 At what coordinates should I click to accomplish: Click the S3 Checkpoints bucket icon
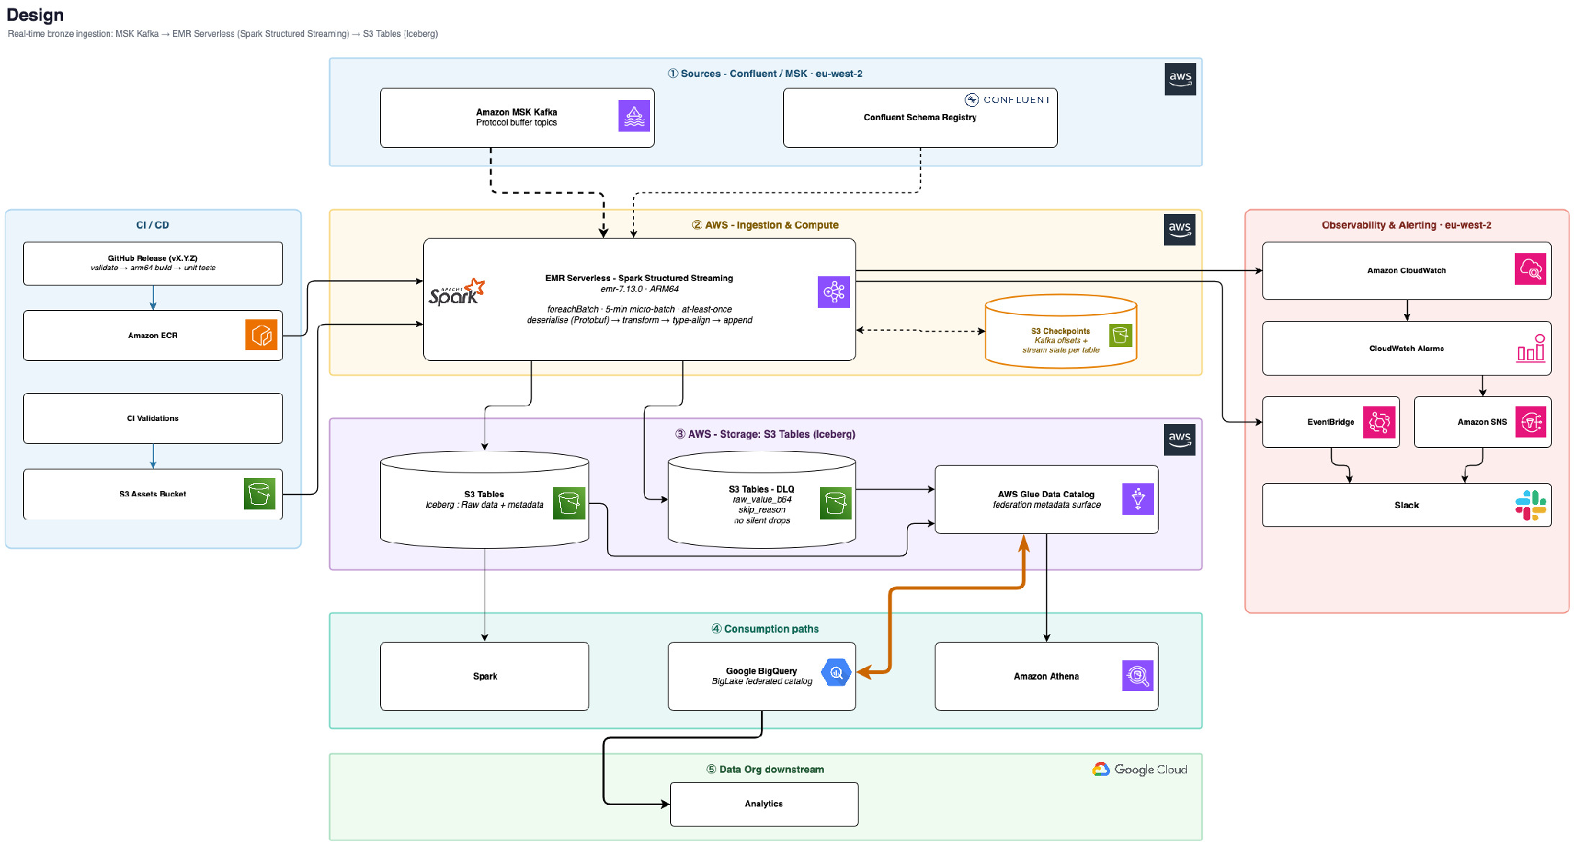point(1121,335)
